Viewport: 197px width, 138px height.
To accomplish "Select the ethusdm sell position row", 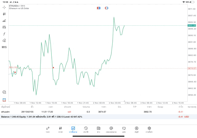I will (92, 112).
